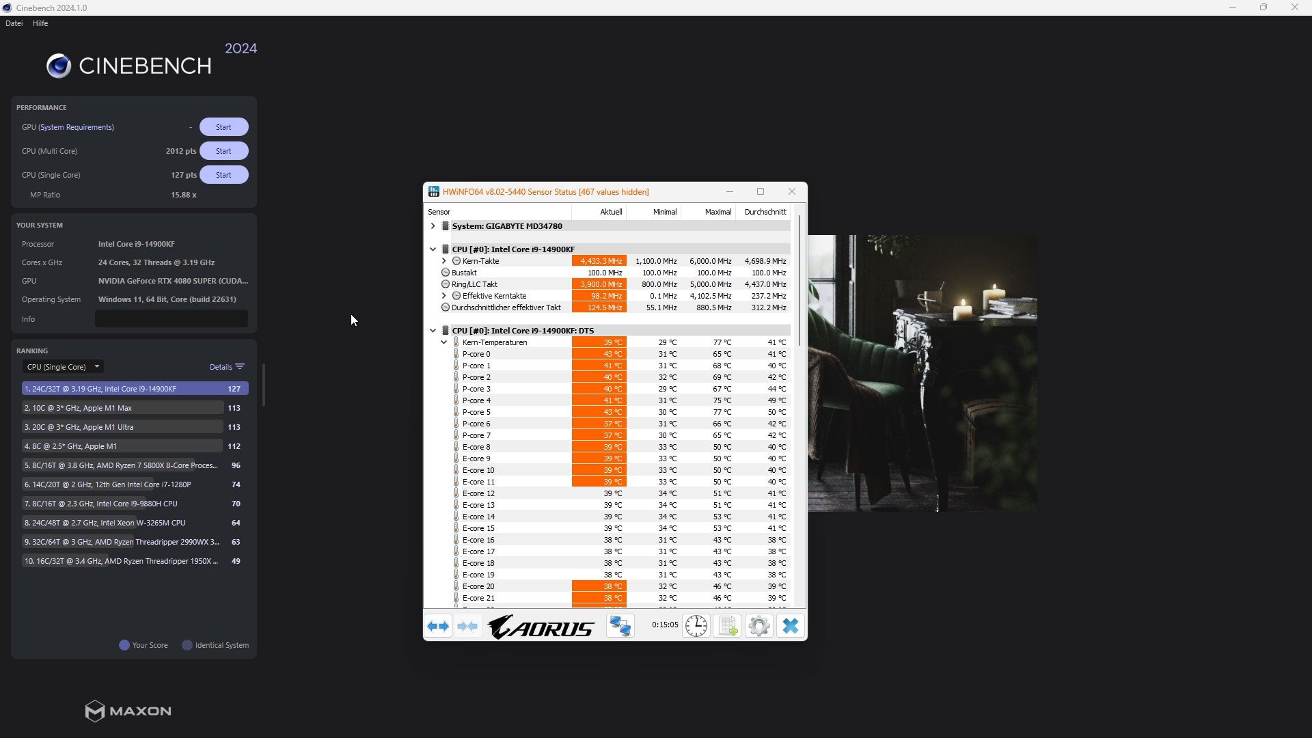Open HWiNFO remote monitoring network icon
This screenshot has width=1312, height=738.
620,626
